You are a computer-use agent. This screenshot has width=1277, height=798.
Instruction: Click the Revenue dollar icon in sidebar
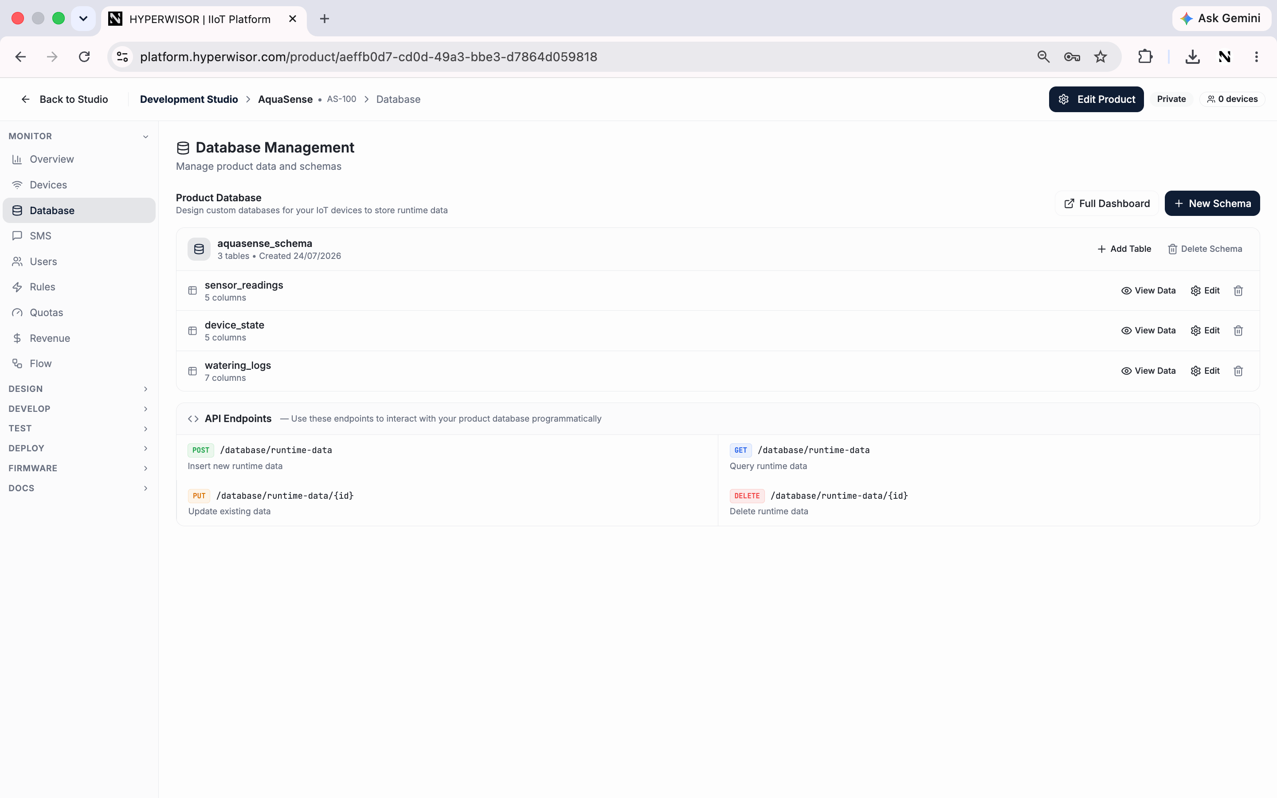[17, 338]
